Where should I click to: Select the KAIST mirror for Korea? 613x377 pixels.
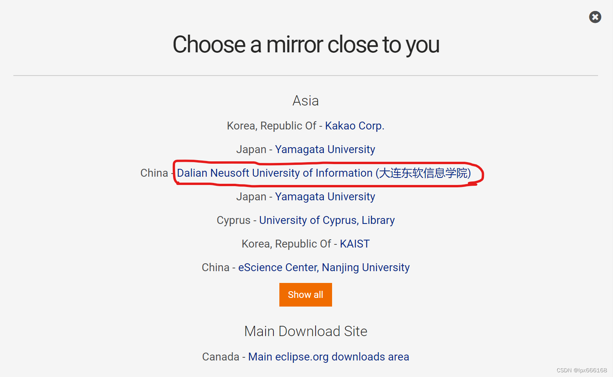[x=354, y=244]
